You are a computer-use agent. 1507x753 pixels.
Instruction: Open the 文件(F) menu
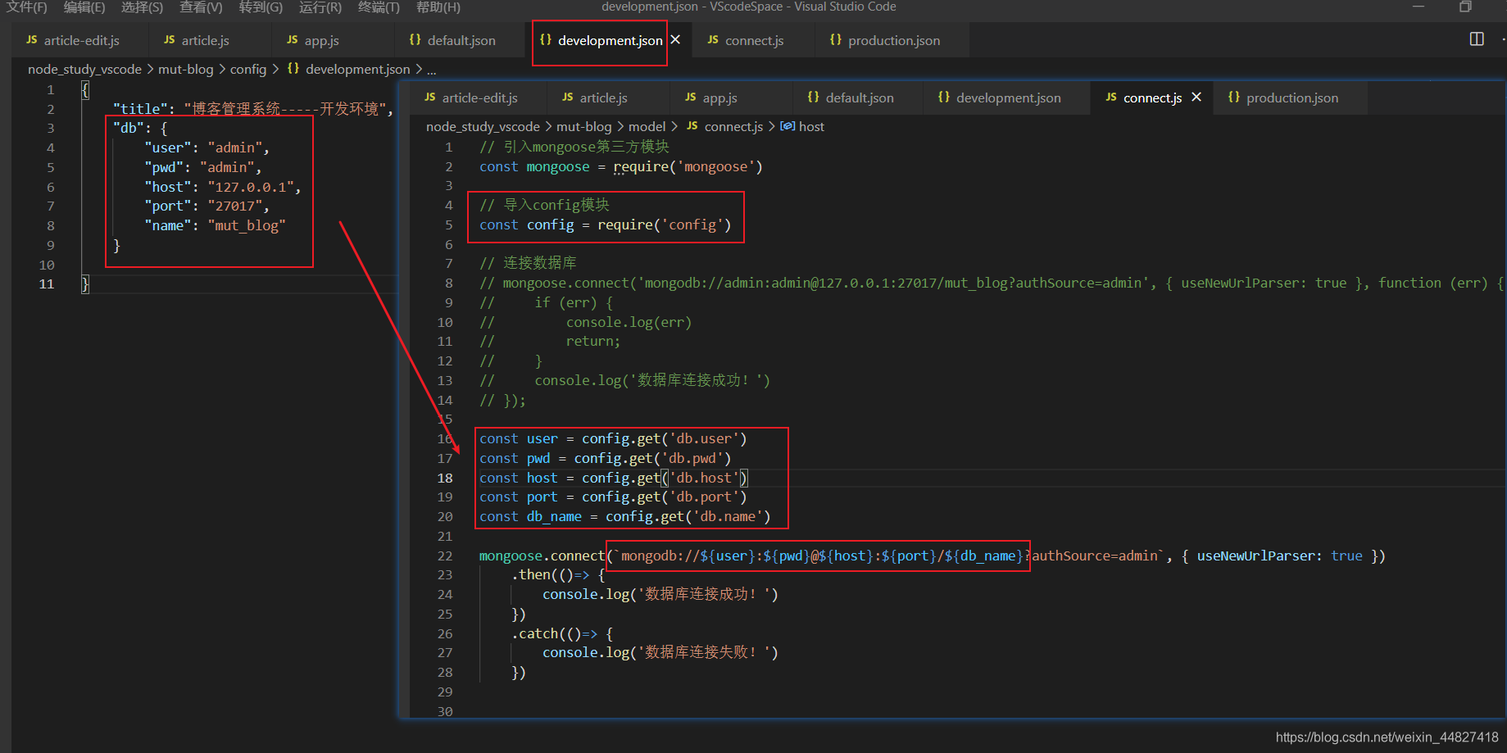coord(27,7)
